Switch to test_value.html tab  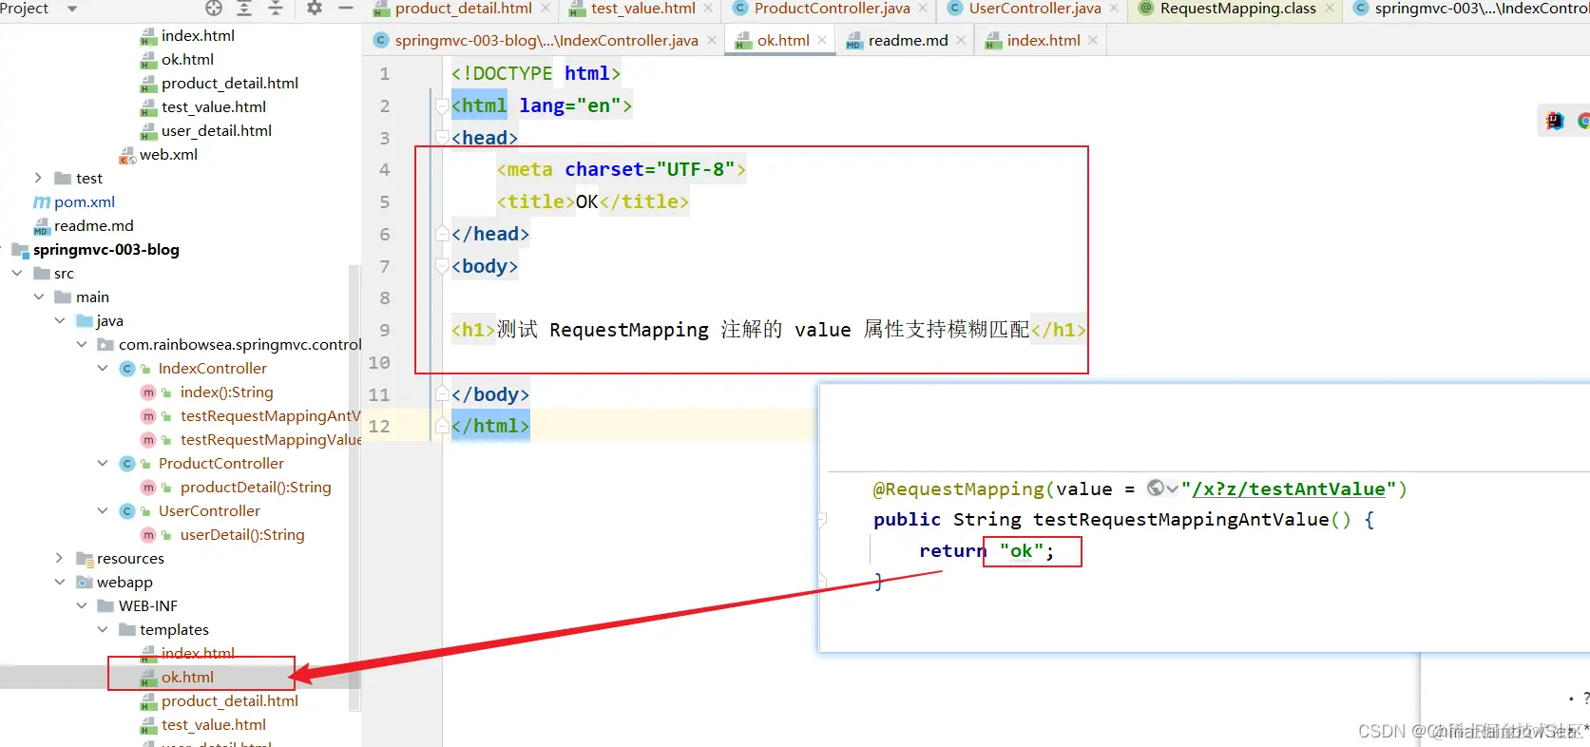click(642, 9)
